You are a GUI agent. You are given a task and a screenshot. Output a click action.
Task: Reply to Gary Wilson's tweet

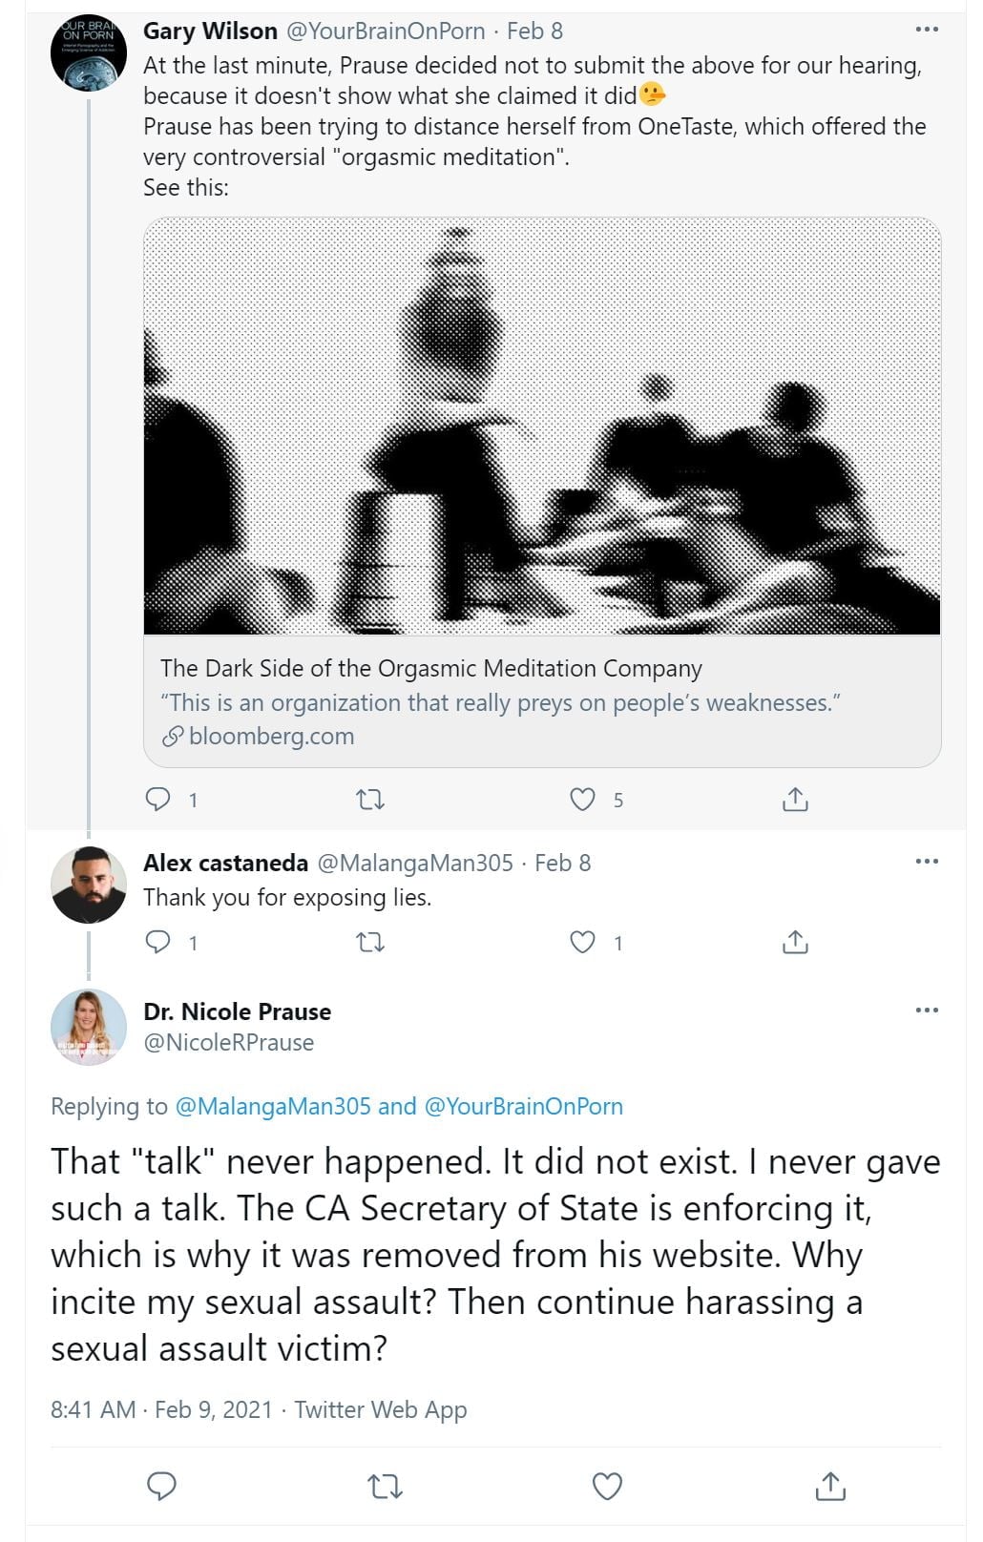[157, 799]
